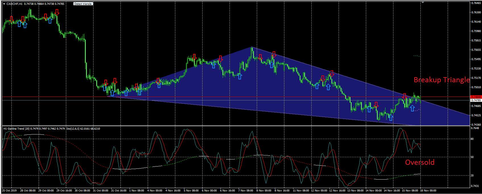Click the '13 Nov 08:00' time axis label

[355, 191]
